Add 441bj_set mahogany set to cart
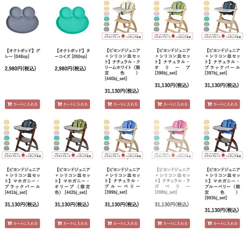Viewport: 244px width, 233px height. pyautogui.click(x=22, y=223)
